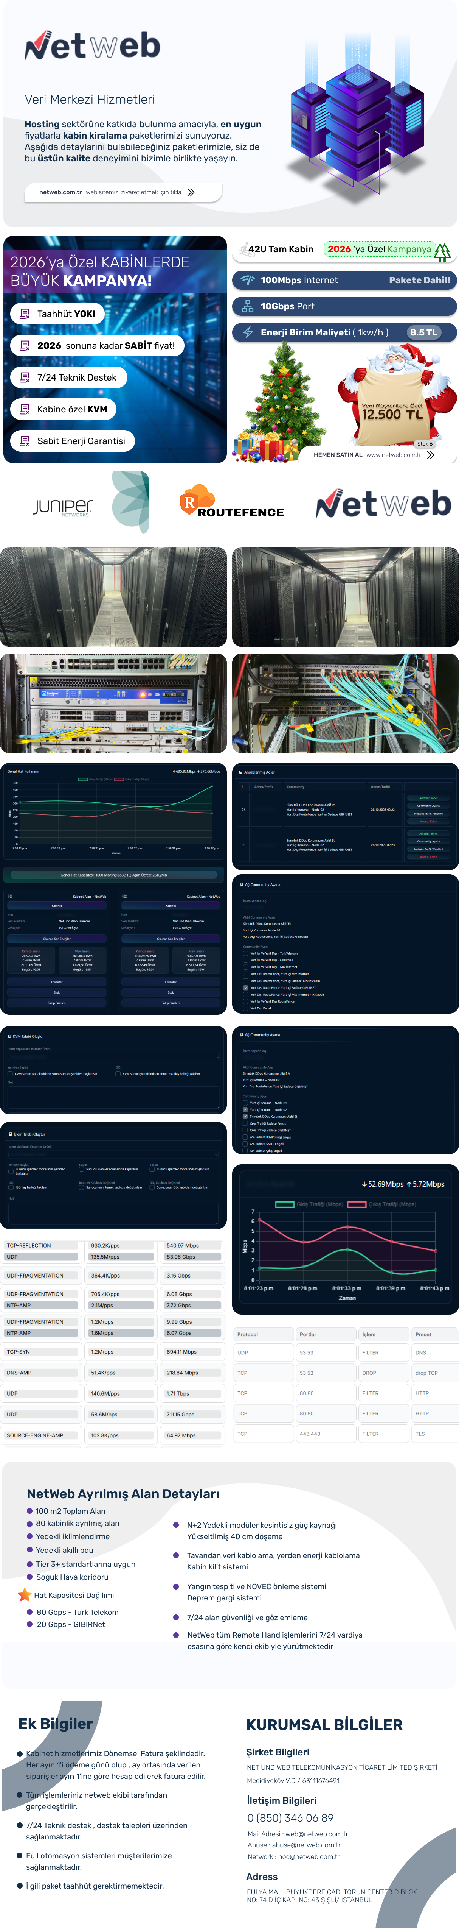
Task: Click the pine tree icon in the Özel Kampanya badge
Action: 443,251
